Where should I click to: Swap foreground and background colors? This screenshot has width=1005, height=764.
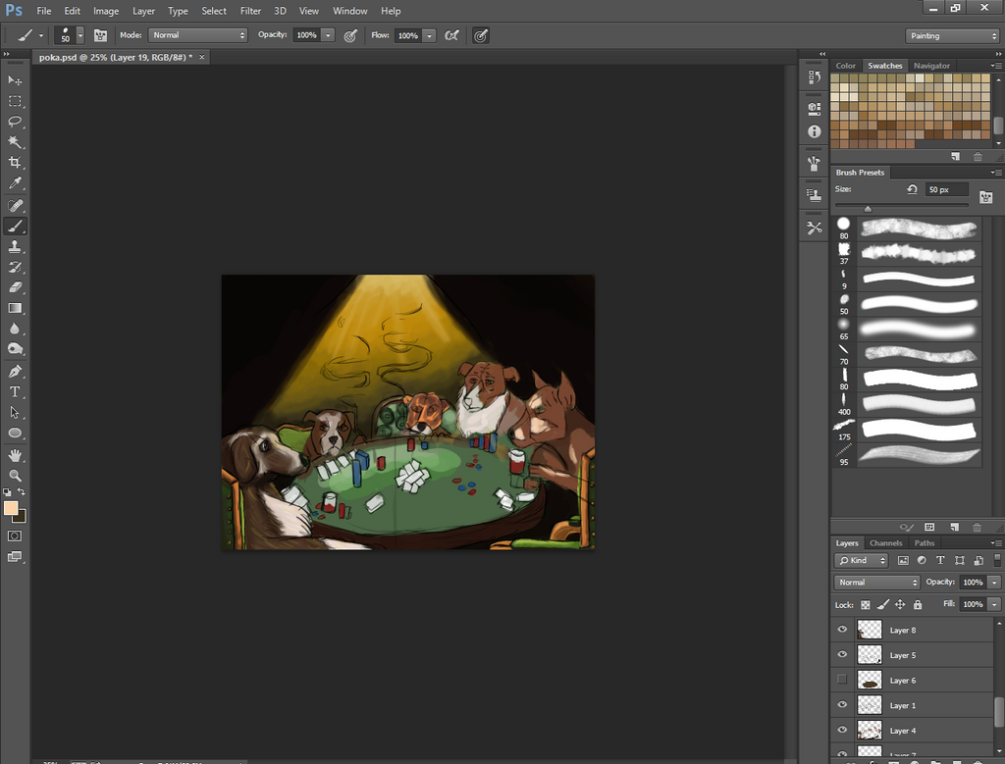22,491
